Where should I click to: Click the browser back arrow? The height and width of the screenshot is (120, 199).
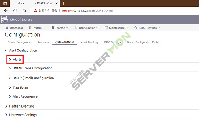pos(6,11)
